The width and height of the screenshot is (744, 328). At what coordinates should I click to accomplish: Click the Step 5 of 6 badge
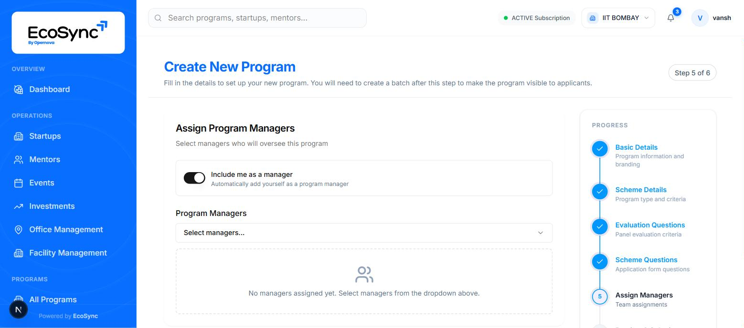pyautogui.click(x=692, y=73)
